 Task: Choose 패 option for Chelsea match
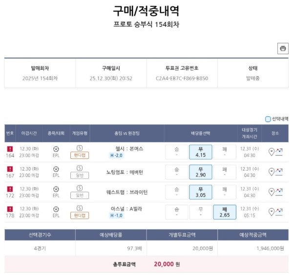[x=224, y=152]
